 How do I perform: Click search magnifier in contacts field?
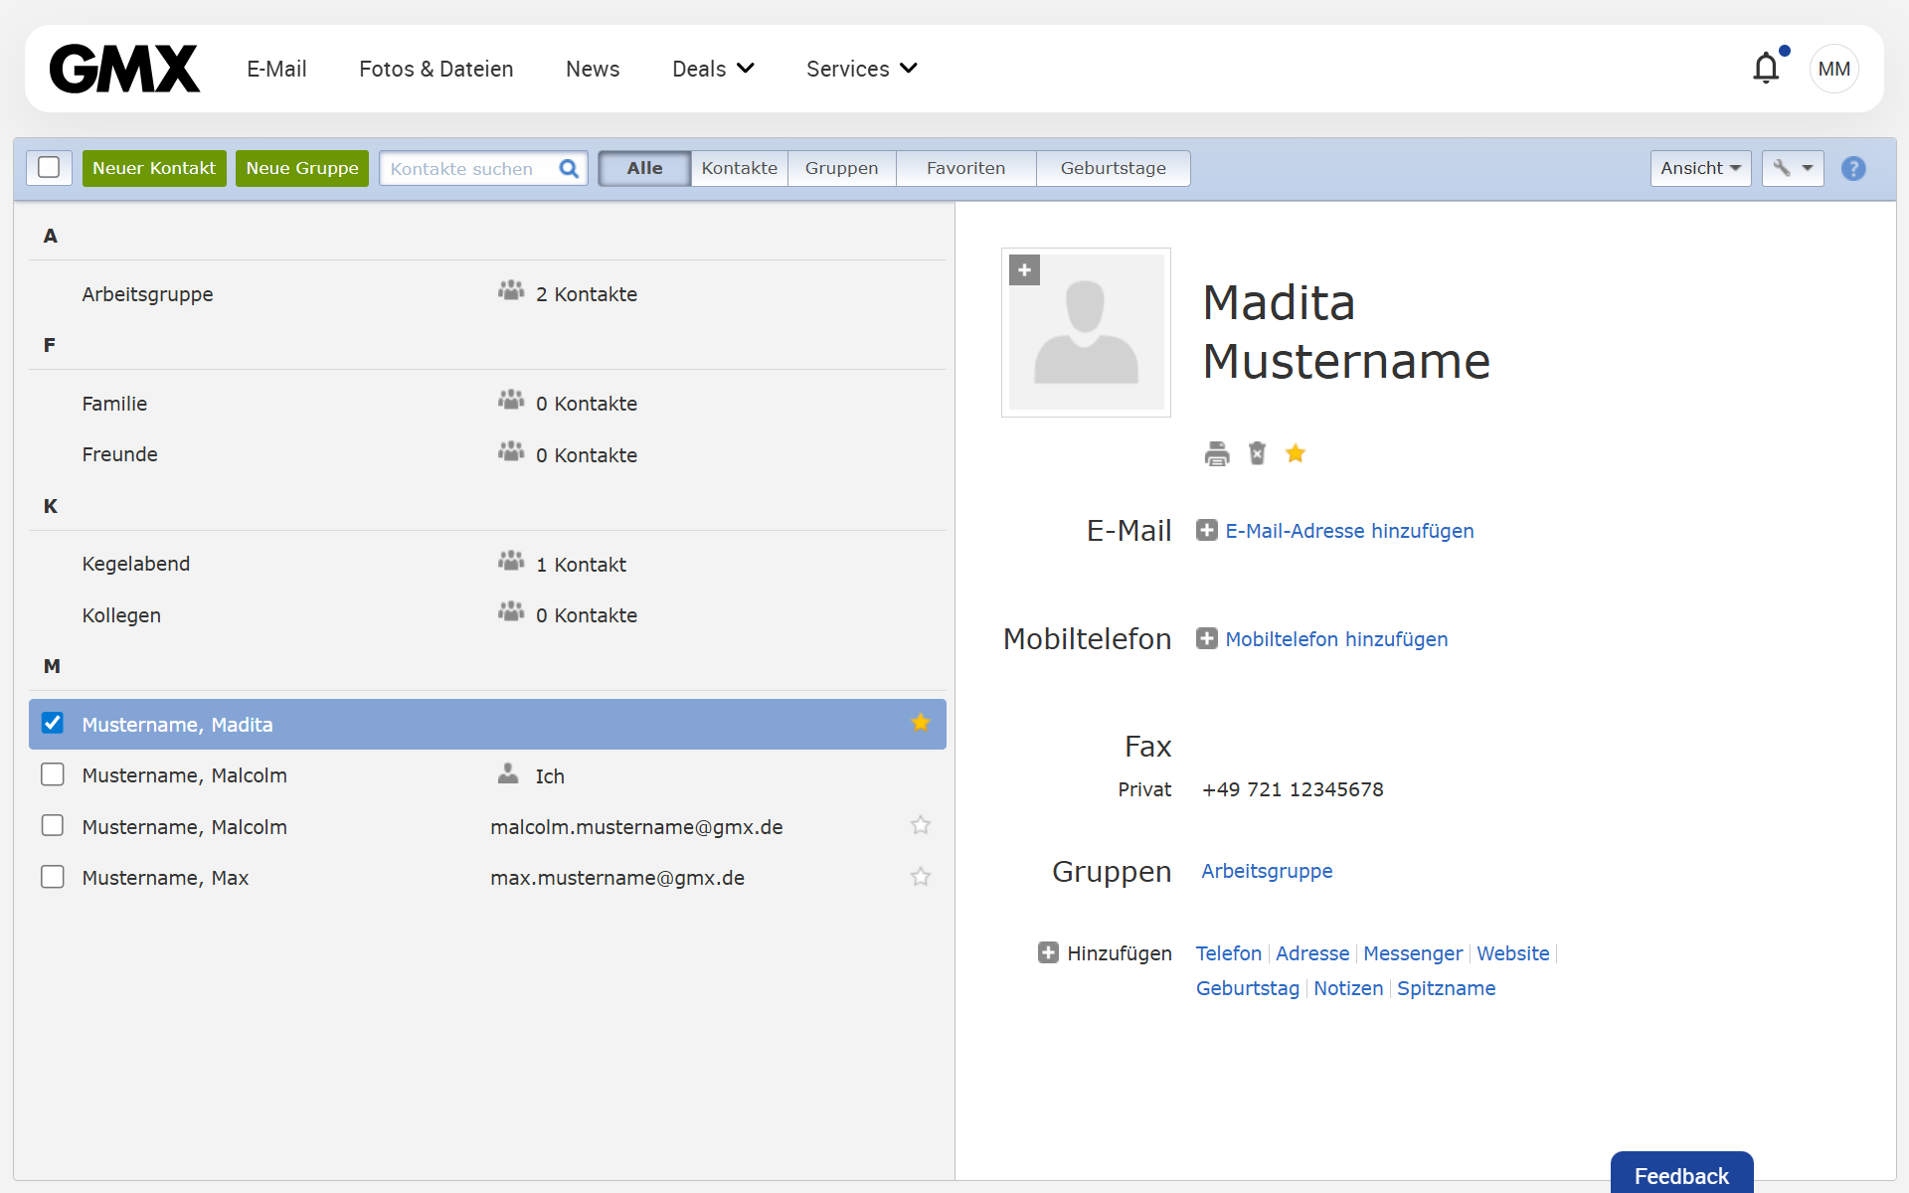click(x=569, y=169)
